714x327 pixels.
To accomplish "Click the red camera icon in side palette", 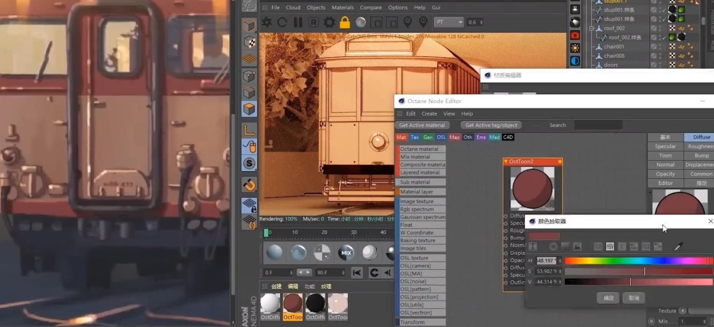I will tap(575, 35).
